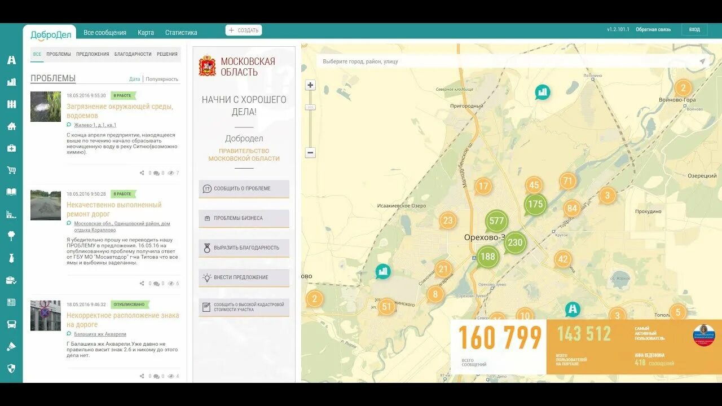Viewport: 722px width, 406px height.
Task: Sort problems by Популярность
Action: pyautogui.click(x=162, y=79)
